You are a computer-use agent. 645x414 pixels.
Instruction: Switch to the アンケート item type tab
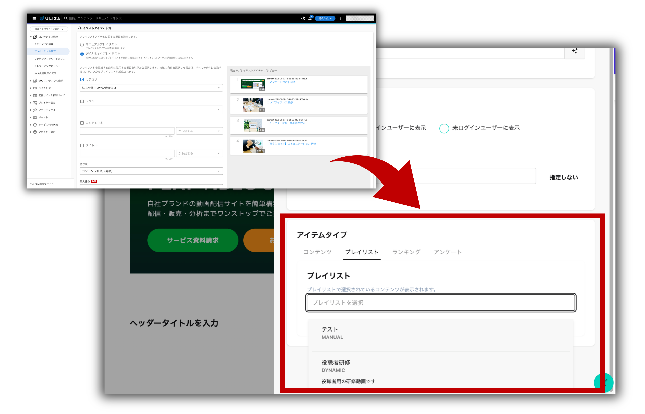tap(447, 252)
